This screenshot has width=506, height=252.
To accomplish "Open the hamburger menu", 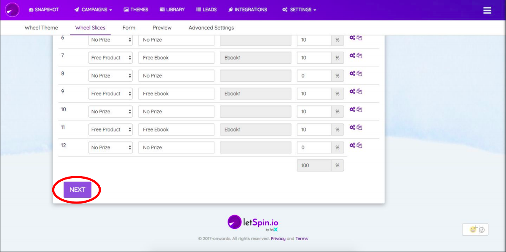I will (x=487, y=11).
